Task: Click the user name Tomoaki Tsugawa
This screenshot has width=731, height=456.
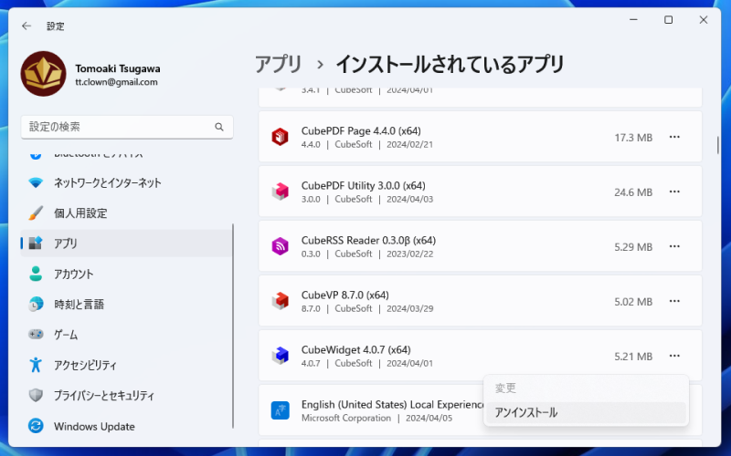Action: click(118, 68)
